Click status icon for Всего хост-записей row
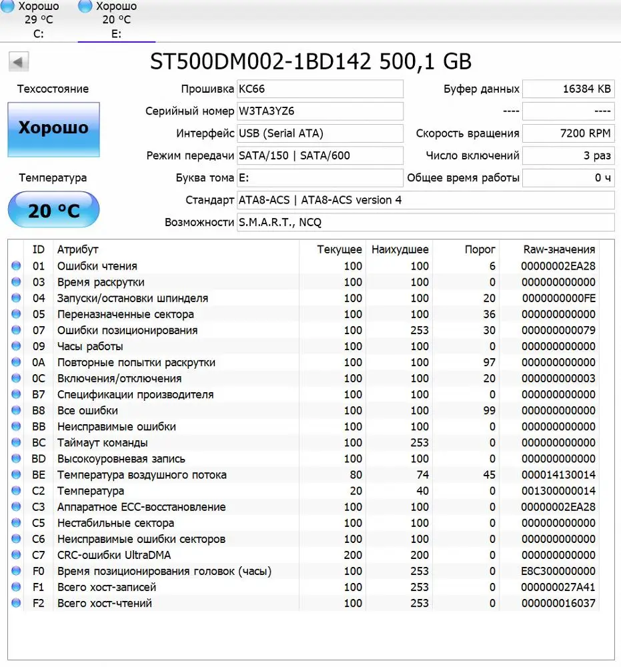621x667 pixels. point(16,587)
